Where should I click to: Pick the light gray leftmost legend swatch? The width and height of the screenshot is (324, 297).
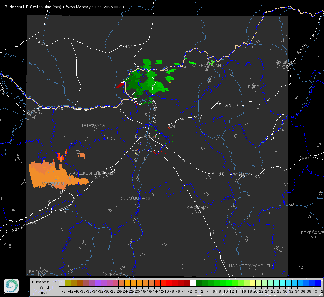click(x=62, y=283)
